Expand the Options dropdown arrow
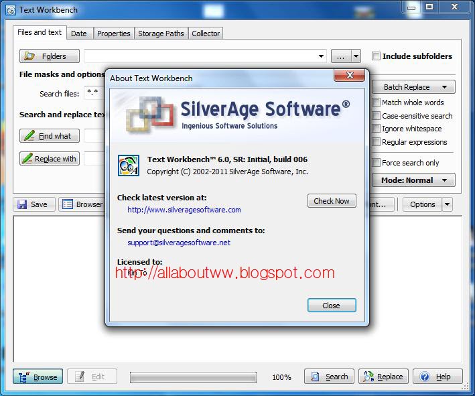 tap(448, 204)
